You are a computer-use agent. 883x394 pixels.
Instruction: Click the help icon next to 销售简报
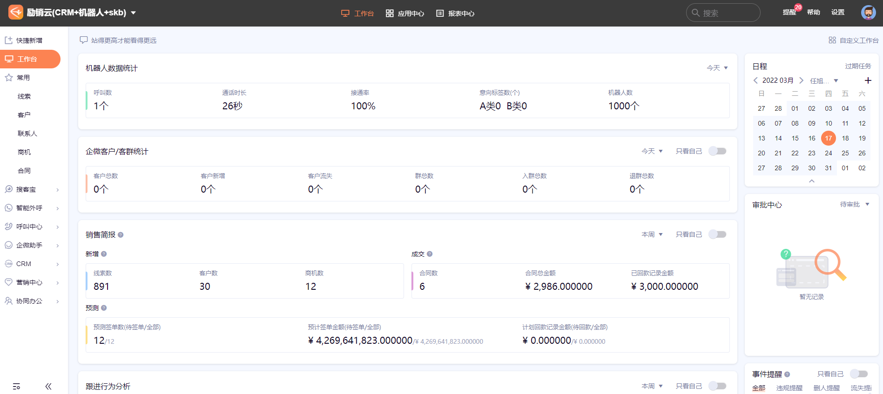[x=121, y=235]
